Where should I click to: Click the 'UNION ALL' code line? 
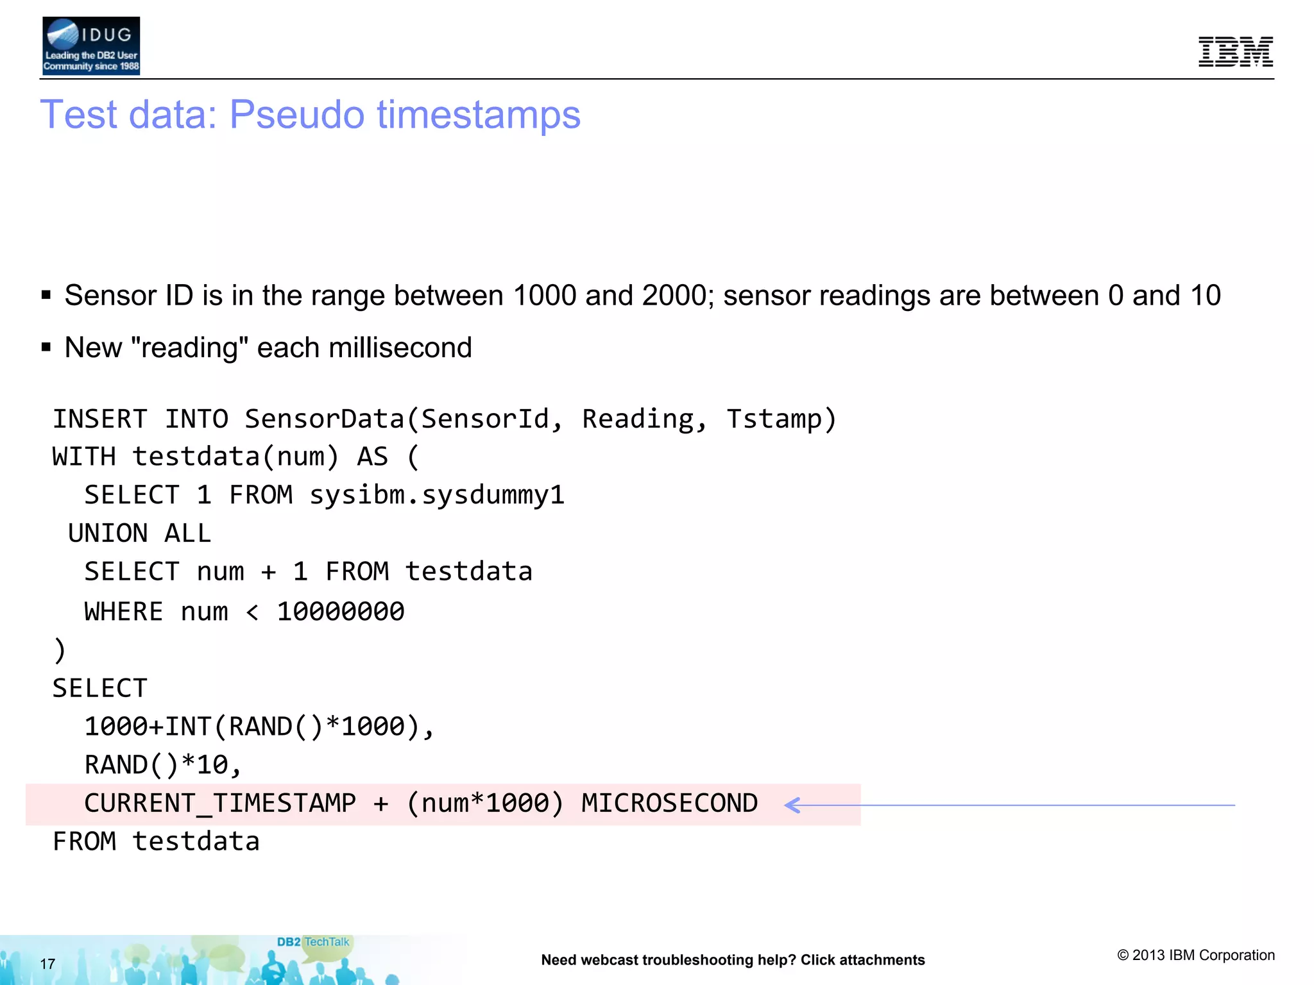pos(139,533)
